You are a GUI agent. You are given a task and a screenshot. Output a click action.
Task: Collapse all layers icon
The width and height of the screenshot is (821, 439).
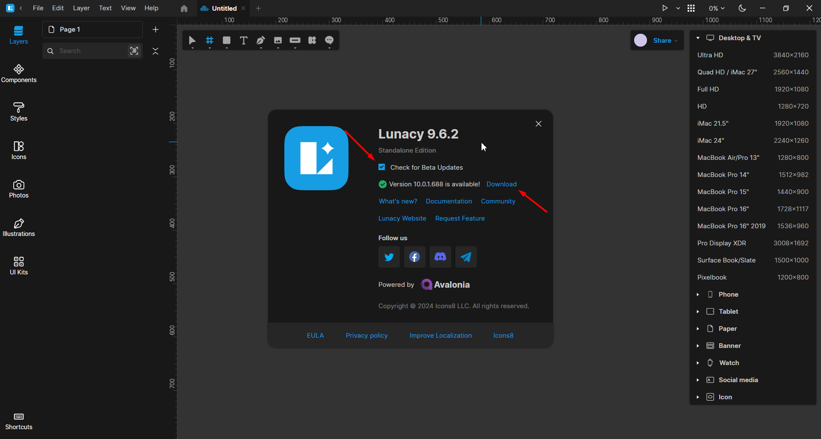[156, 51]
